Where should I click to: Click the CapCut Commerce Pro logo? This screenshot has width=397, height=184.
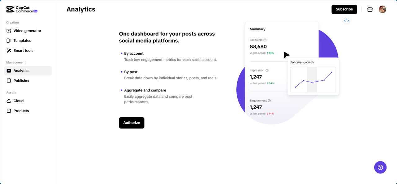[x=22, y=9]
